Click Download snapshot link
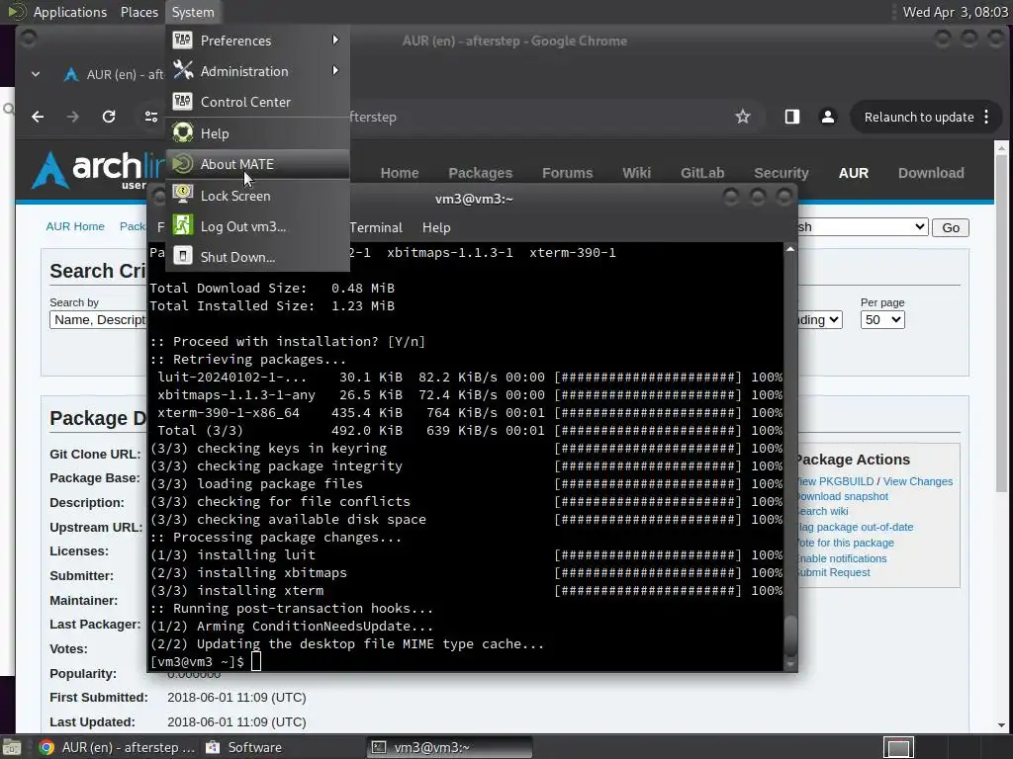The height and width of the screenshot is (759, 1013). click(843, 496)
